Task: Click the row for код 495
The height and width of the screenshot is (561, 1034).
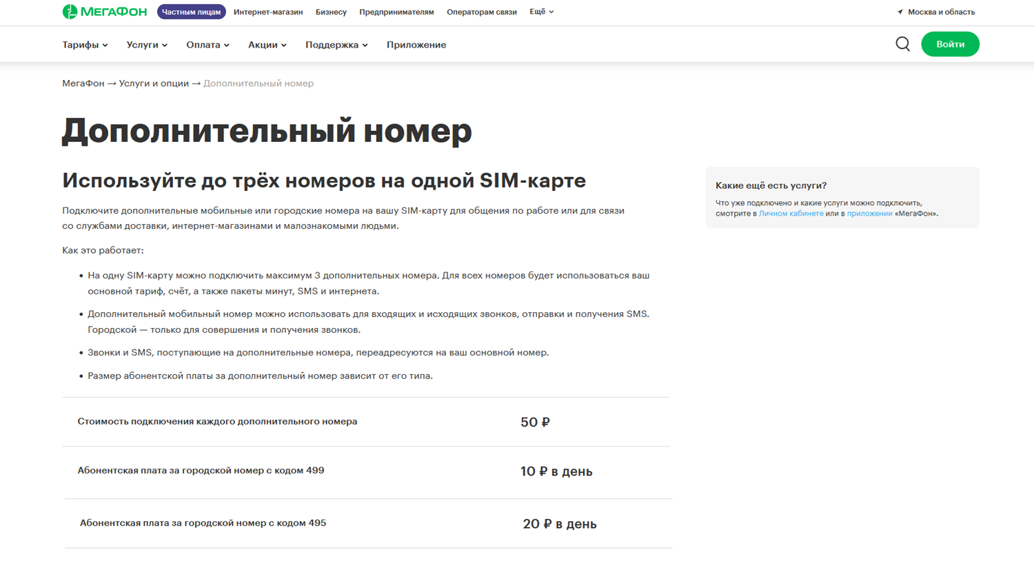Action: 369,524
